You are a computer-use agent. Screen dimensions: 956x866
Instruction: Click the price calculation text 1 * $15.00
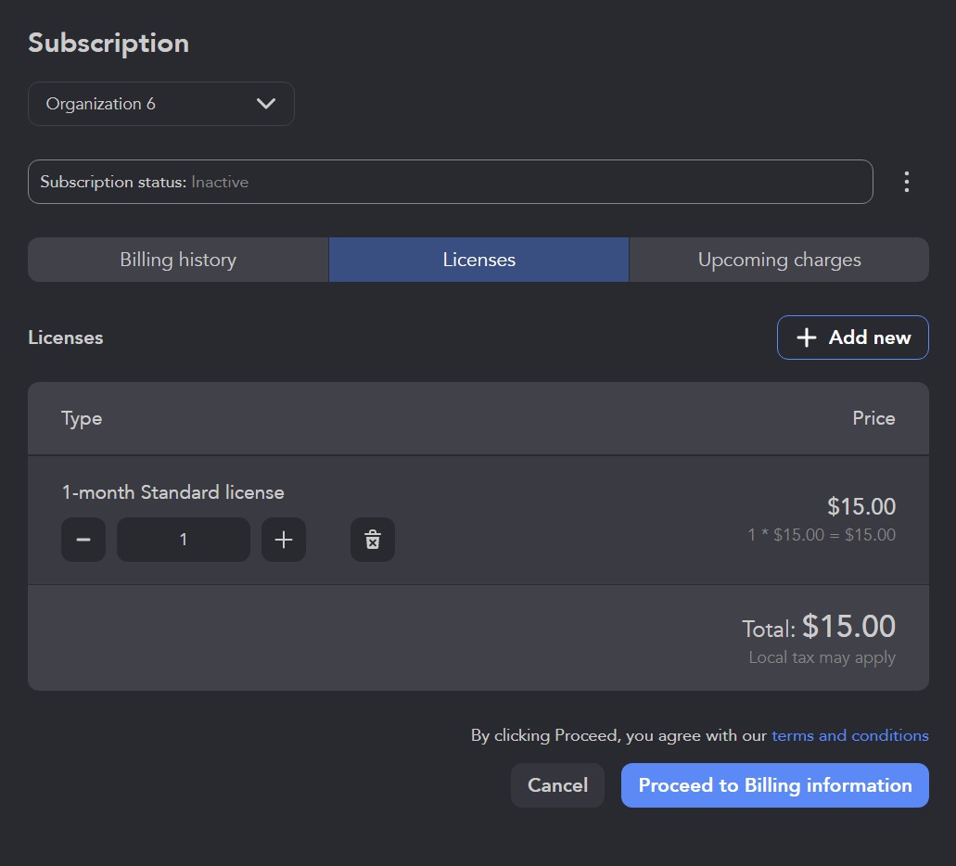tap(822, 535)
